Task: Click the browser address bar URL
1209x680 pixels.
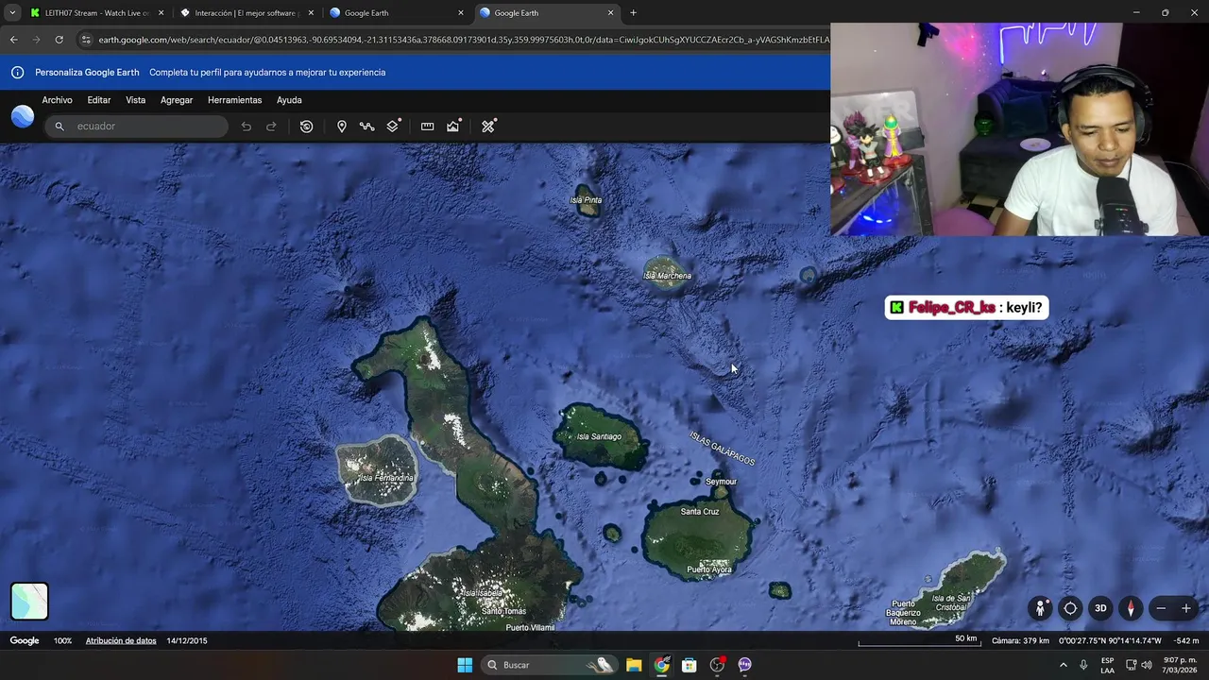Action: coord(463,40)
